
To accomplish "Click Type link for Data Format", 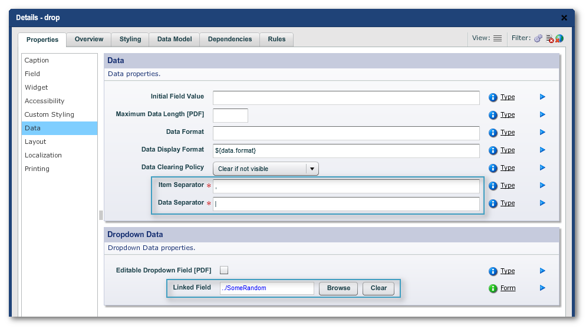I will click(508, 132).
